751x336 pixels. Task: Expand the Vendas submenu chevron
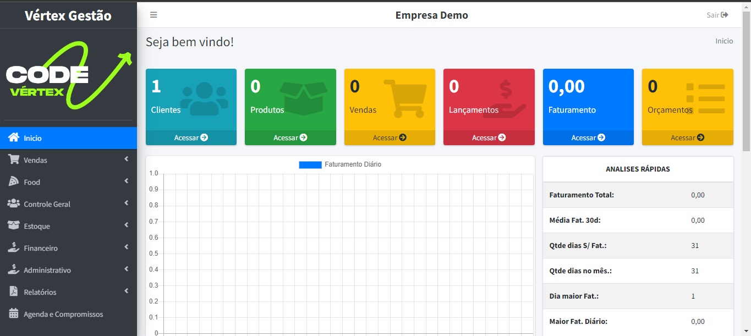pyautogui.click(x=126, y=159)
